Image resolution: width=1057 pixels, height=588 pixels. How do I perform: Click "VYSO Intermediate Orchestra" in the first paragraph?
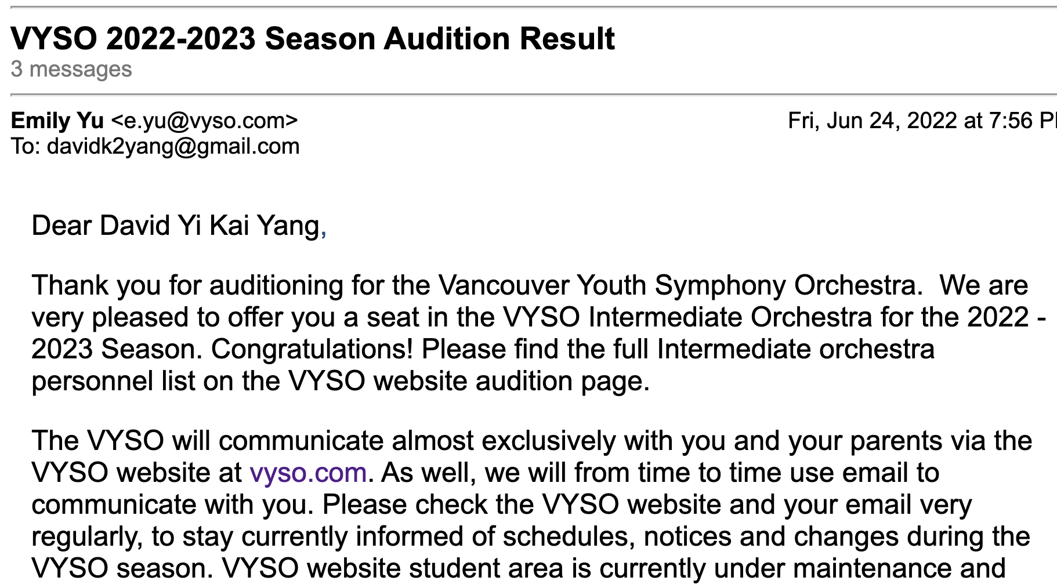pos(687,318)
